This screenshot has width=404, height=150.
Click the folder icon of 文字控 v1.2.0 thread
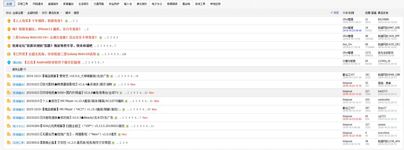(9, 143)
